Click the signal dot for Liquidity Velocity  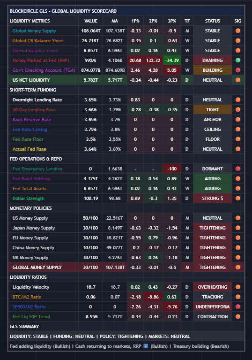(x=238, y=287)
